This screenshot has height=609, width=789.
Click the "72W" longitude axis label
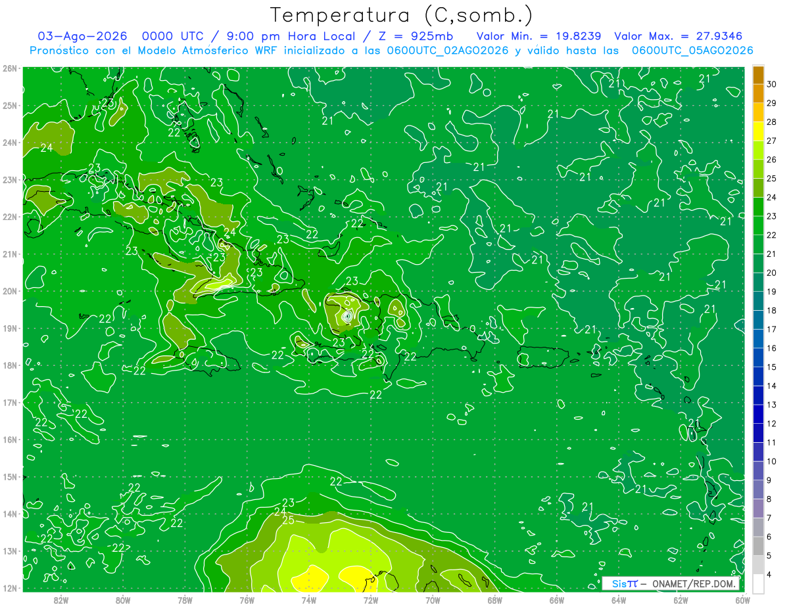(371, 599)
